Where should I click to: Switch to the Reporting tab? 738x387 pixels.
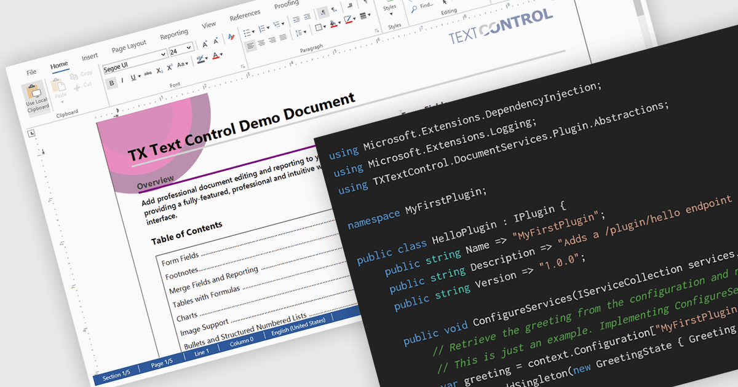[174, 33]
